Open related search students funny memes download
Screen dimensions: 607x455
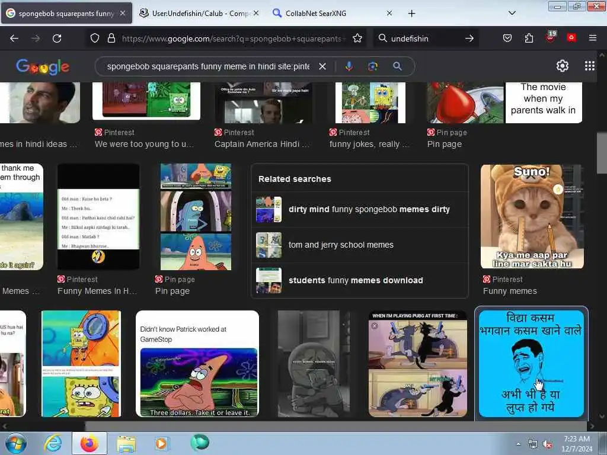point(360,280)
